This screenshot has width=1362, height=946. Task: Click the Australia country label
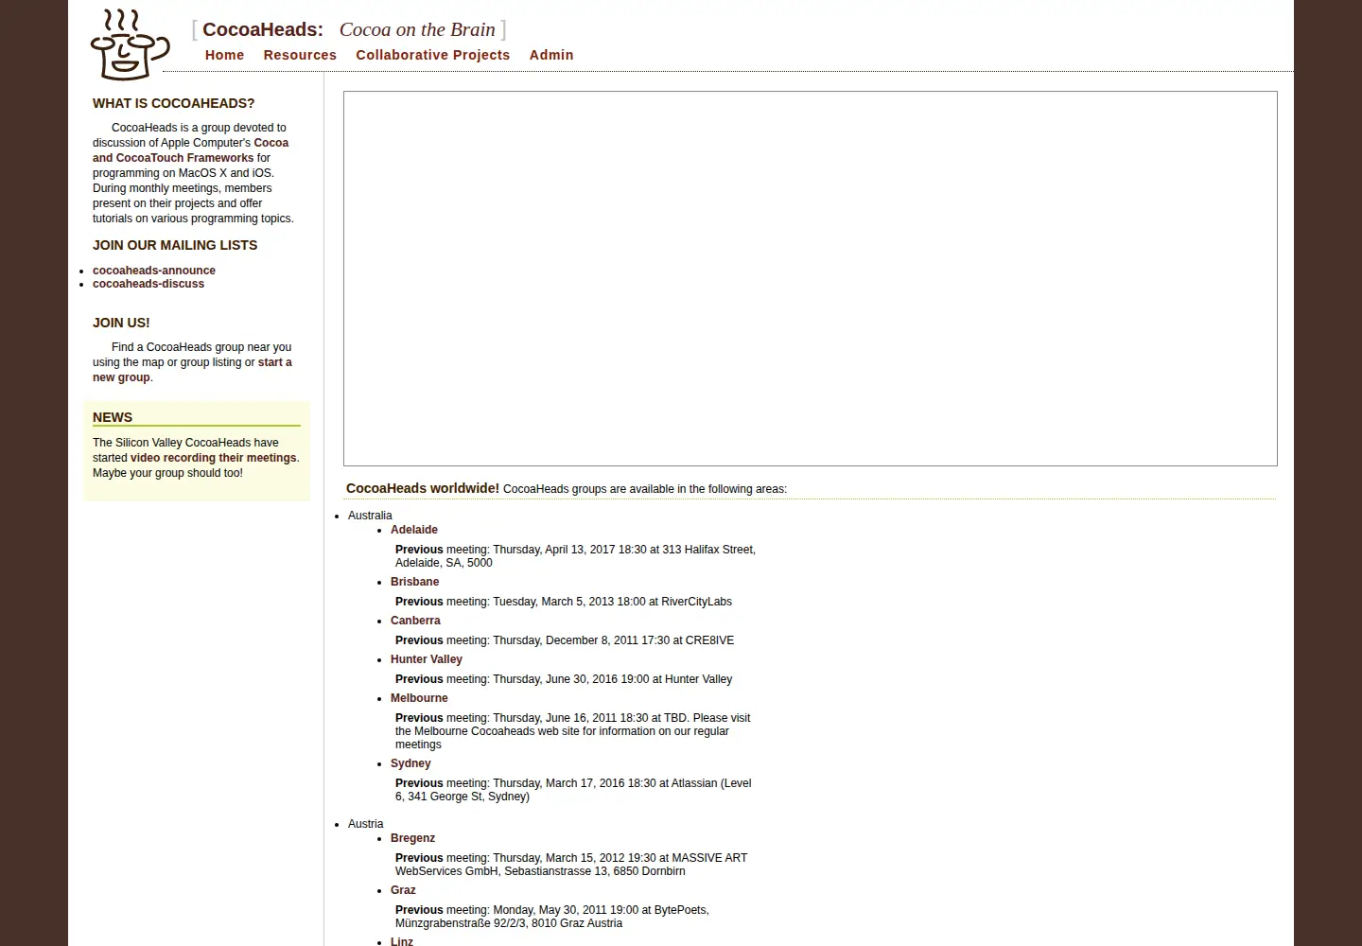tap(370, 516)
